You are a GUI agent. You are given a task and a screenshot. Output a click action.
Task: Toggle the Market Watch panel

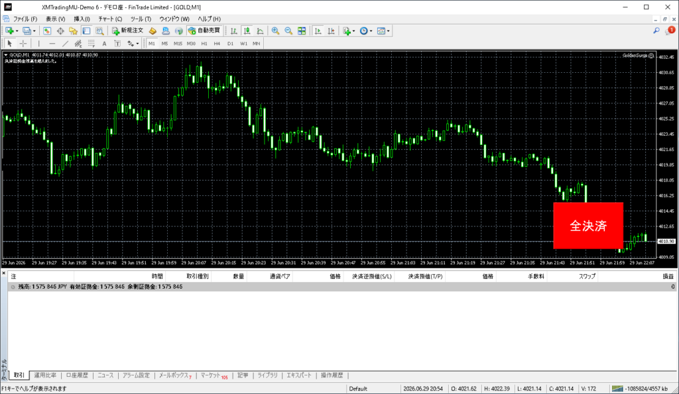[47, 30]
